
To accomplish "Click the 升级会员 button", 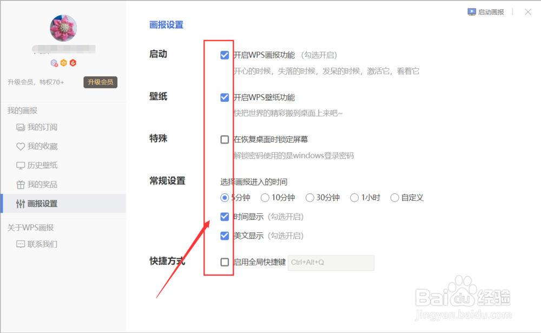I will [101, 82].
